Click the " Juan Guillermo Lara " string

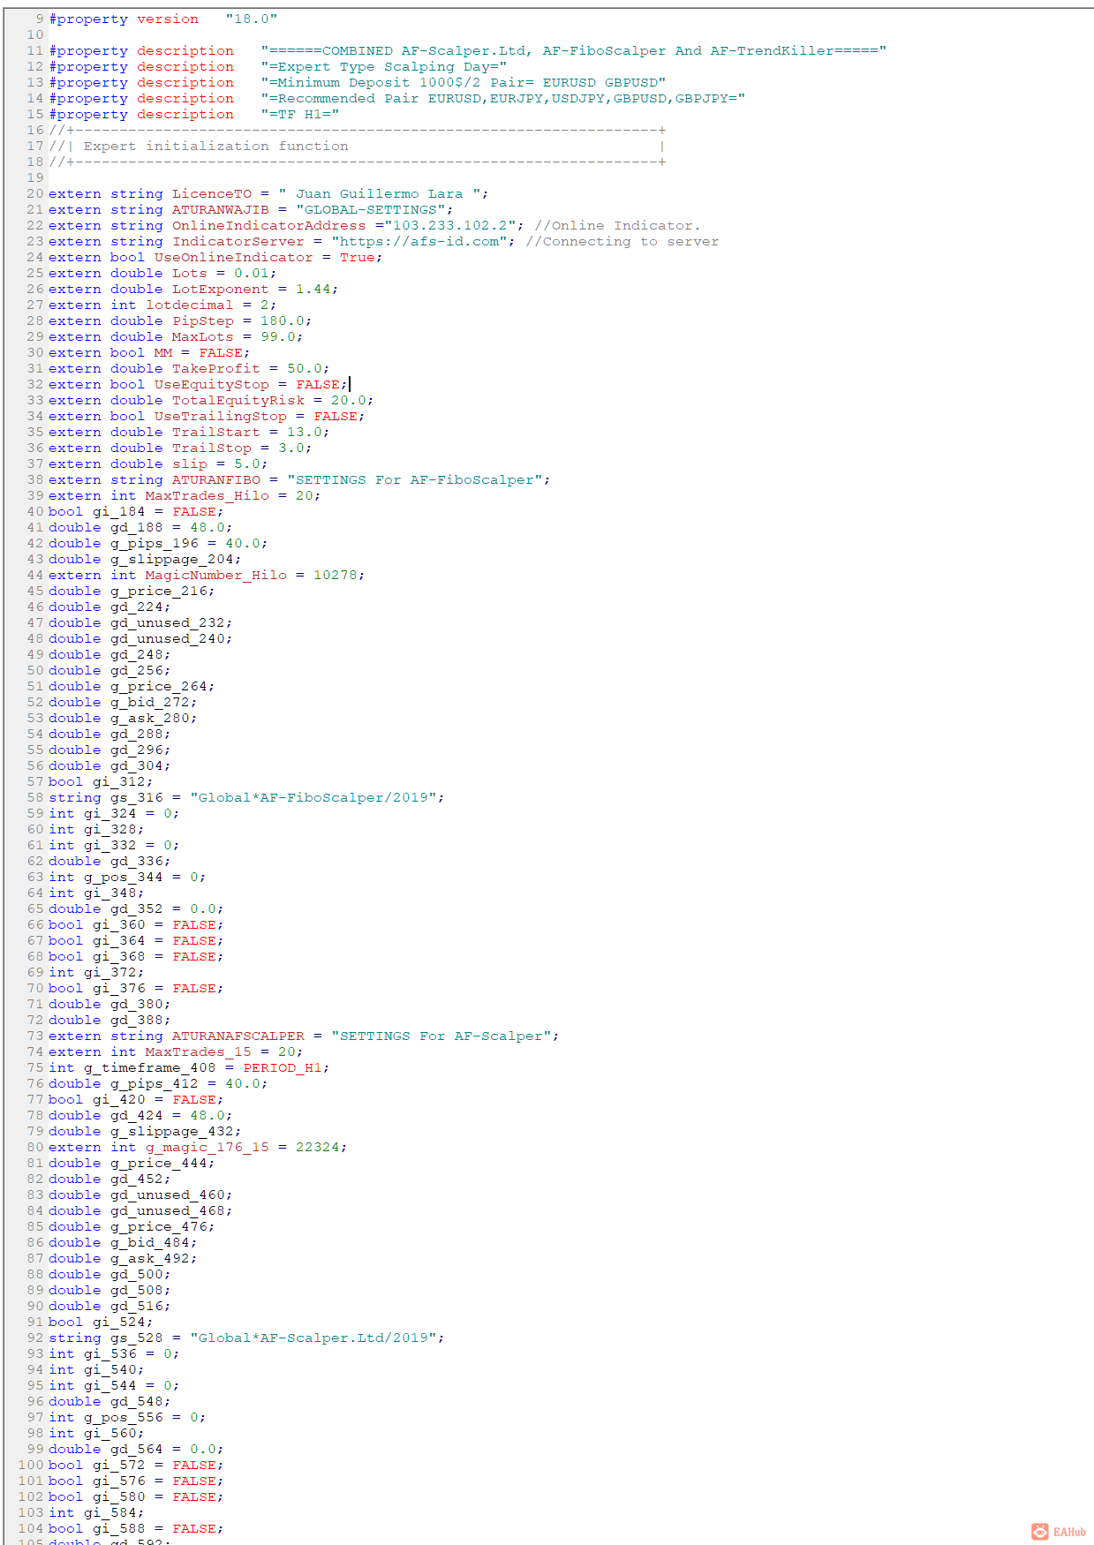tap(379, 193)
